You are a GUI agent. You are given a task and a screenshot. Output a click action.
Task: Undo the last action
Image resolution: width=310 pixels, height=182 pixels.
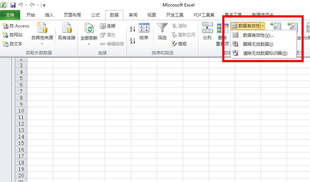pyautogui.click(x=21, y=5)
